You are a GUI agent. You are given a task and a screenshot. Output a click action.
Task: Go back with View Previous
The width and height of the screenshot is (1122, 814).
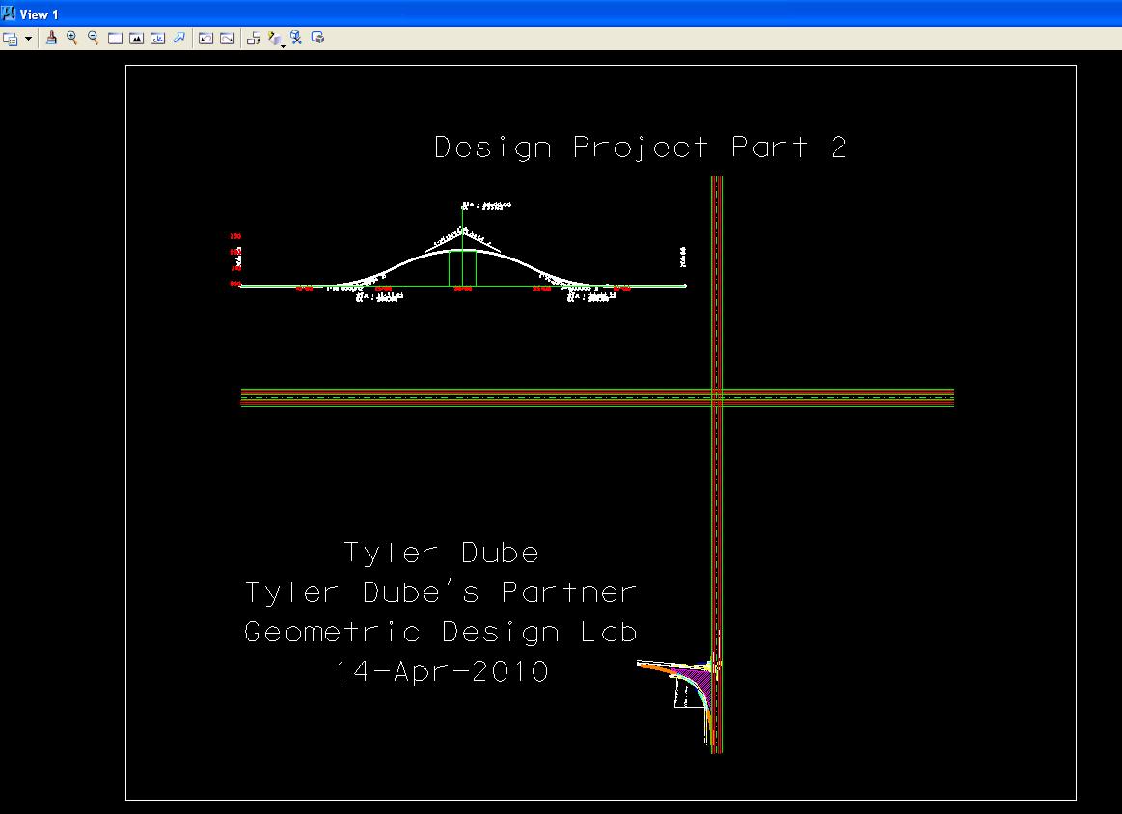[205, 39]
